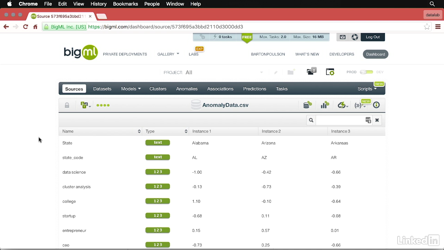
Task: Click the mail envelope icon
Action: (x=343, y=37)
